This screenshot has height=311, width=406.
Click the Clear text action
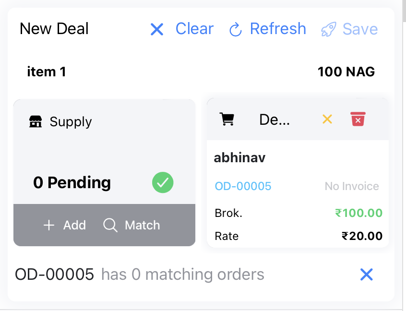(x=194, y=29)
